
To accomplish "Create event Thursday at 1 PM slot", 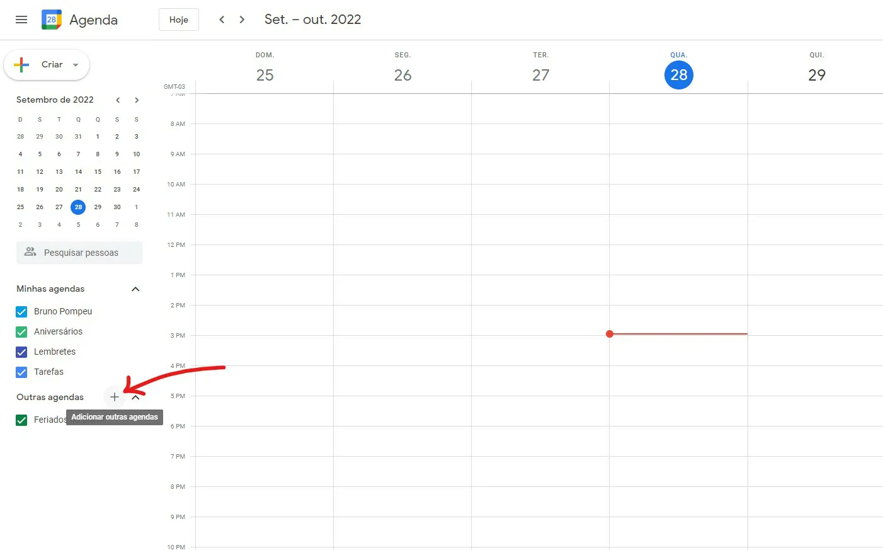I will coord(815,290).
